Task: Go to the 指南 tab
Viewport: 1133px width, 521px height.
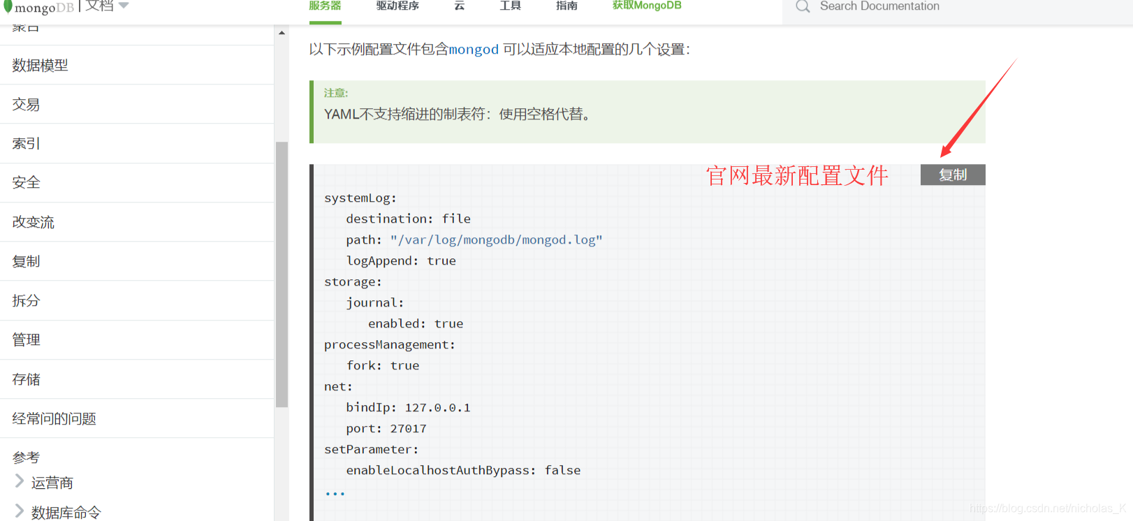Action: (x=566, y=6)
